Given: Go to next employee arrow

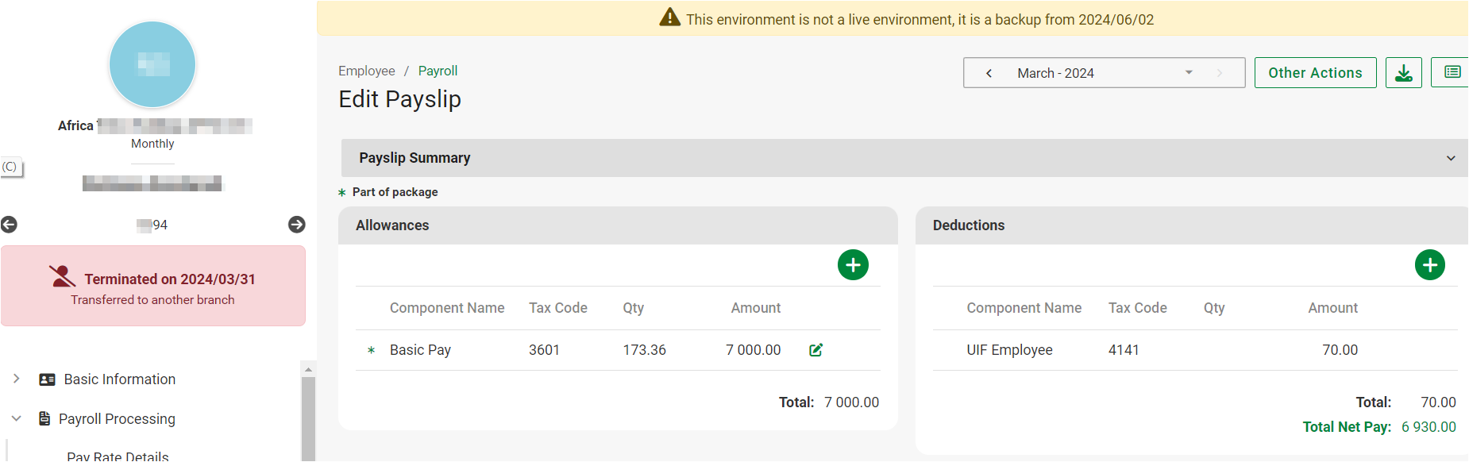Looking at the screenshot, I should pos(296,225).
